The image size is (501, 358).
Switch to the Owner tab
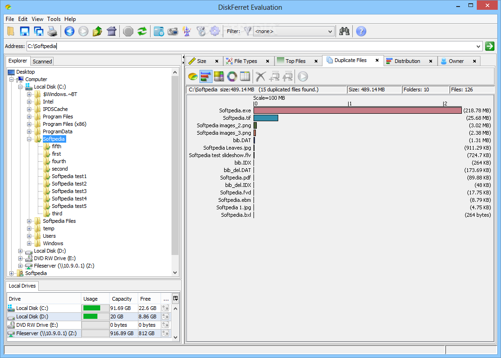pos(456,61)
